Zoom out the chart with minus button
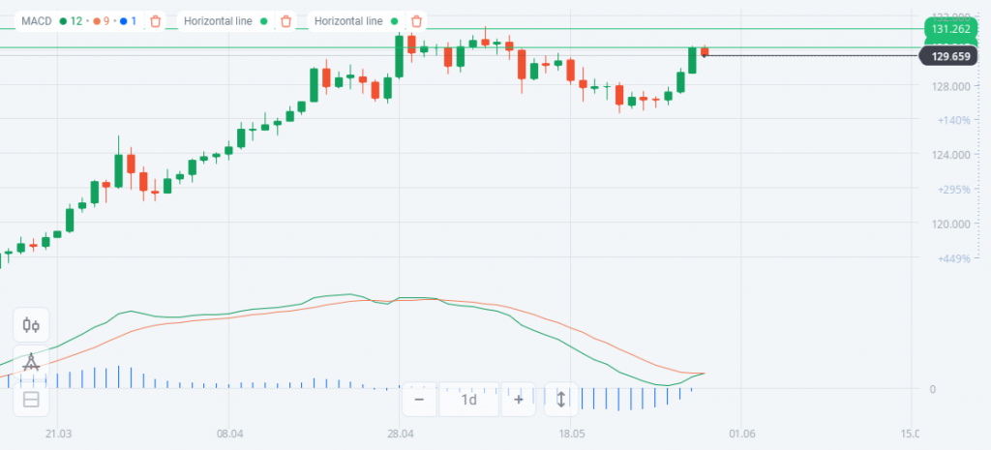The image size is (991, 450). (x=419, y=399)
